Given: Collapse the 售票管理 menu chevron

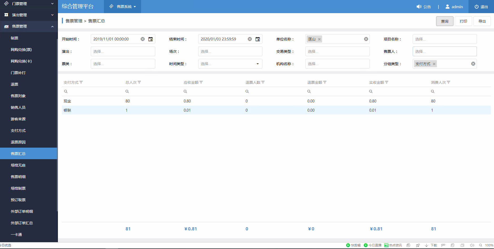Looking at the screenshot, I should (52, 26).
